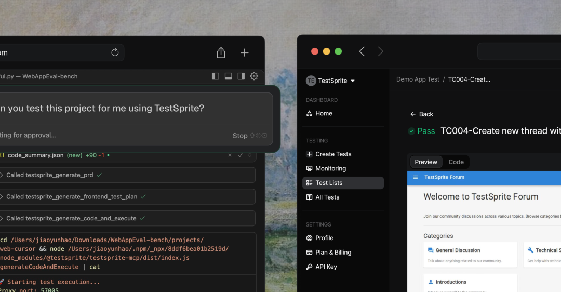Toggle the bottom panel layout
The image size is (561, 292).
[x=228, y=76]
